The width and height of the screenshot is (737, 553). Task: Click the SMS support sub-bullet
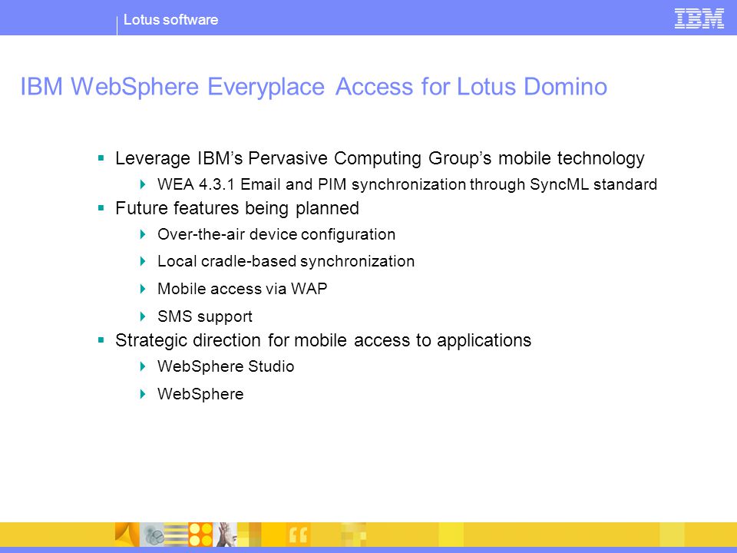(x=205, y=316)
